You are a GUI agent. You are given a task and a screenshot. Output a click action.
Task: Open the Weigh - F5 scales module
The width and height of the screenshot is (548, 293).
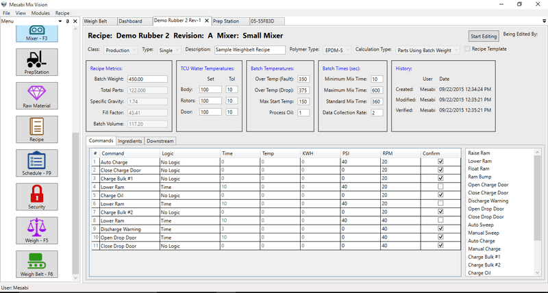[37, 231]
